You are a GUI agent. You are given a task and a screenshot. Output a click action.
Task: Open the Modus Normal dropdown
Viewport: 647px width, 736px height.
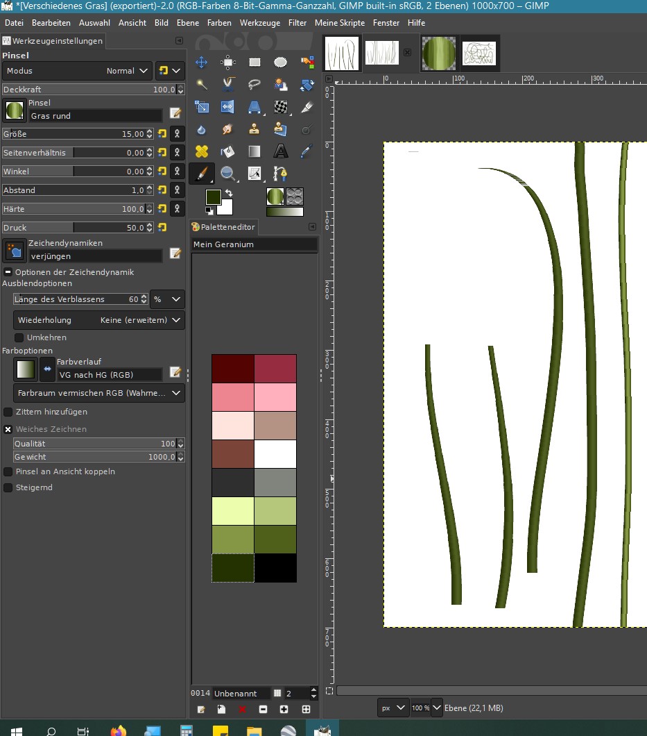tap(77, 71)
